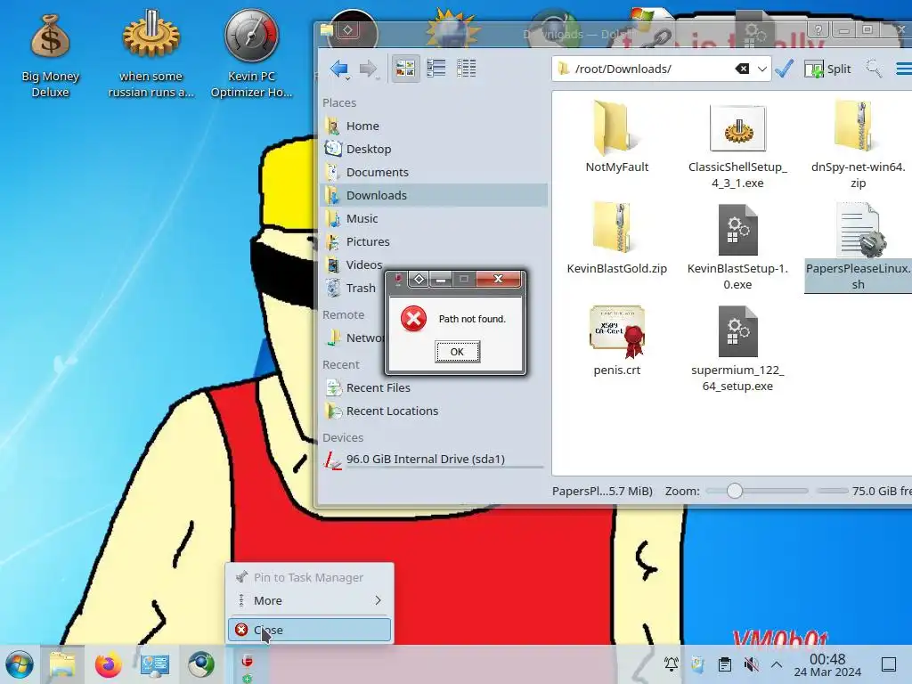The width and height of the screenshot is (912, 684).
Task: Open Home in Places panel
Action: (x=434, y=126)
